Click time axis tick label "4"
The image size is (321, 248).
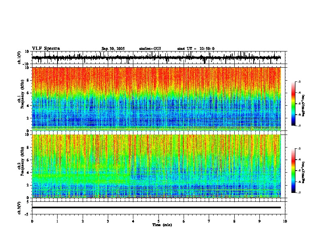click(x=133, y=221)
